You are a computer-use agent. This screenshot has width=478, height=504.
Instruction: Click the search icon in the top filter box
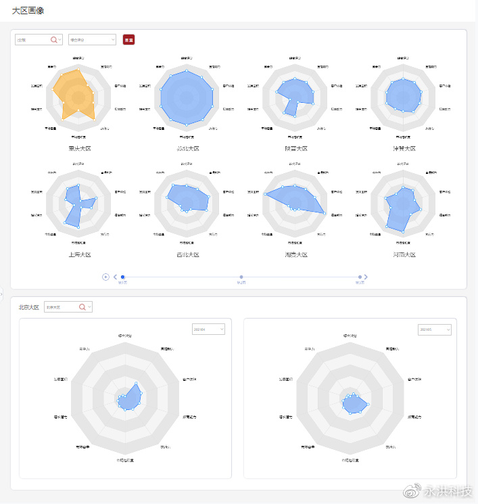[53, 40]
